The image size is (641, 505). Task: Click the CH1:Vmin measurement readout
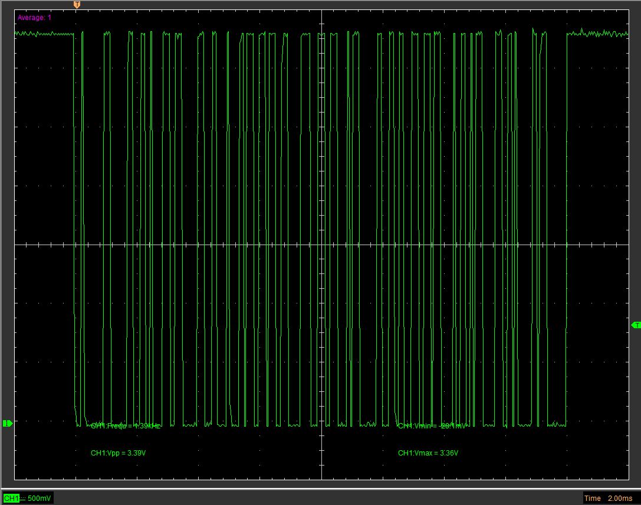[432, 425]
